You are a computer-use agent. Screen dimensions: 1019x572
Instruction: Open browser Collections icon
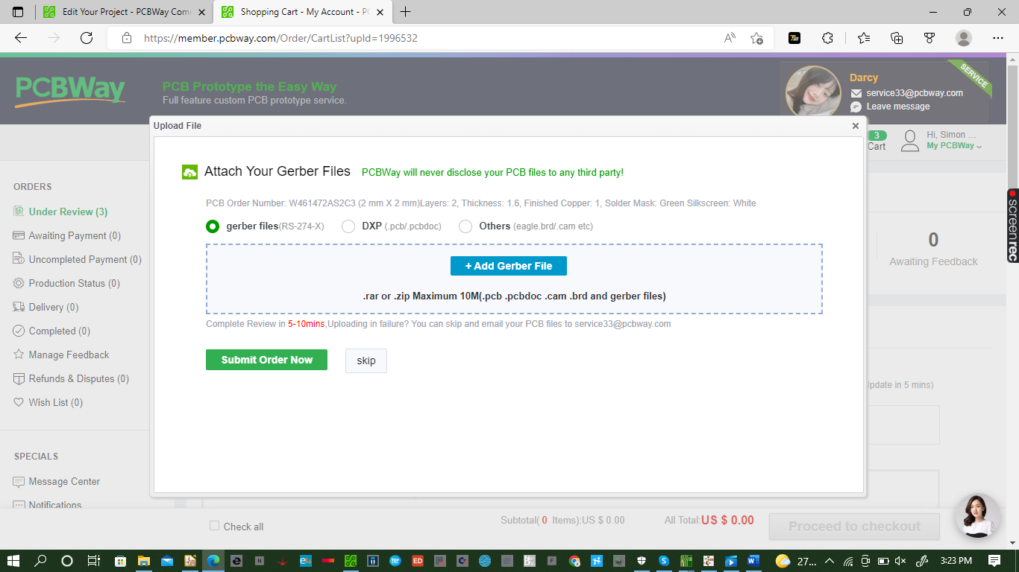(897, 38)
